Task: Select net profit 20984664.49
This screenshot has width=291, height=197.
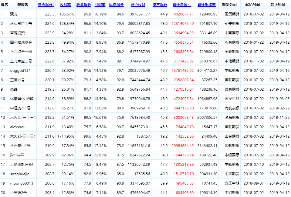Action: [183, 146]
